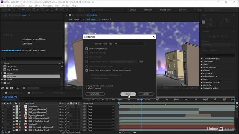Click the swf icon of layer 060_D_robot_nobeam.swf
Image resolution: width=239 pixels, height=134 pixels.
tap(26, 127)
